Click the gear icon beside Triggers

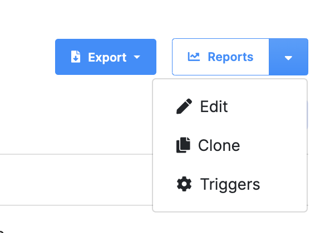(184, 184)
